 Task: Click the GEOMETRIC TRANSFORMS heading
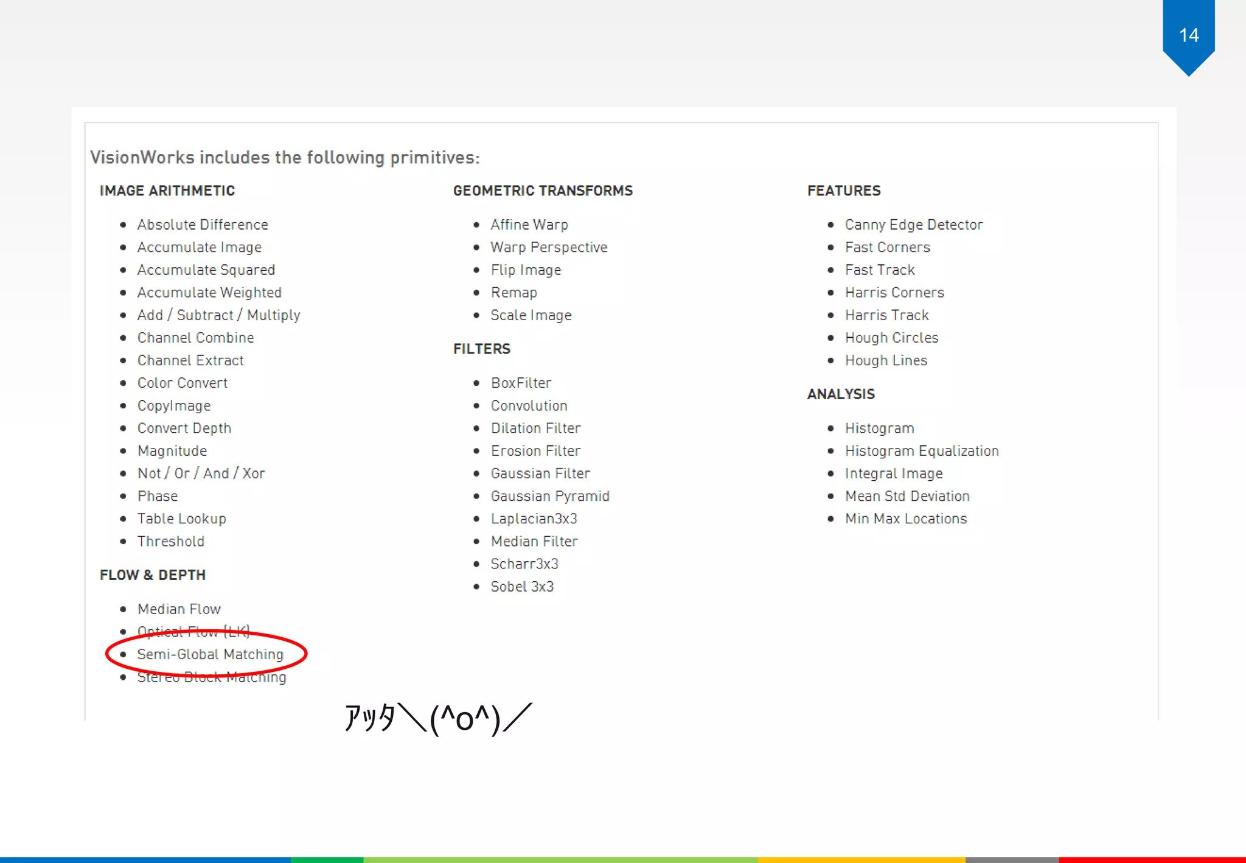click(543, 190)
